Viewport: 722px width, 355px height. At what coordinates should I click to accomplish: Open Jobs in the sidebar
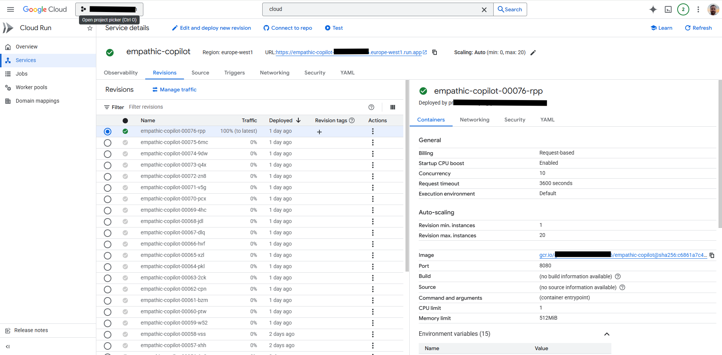click(x=48, y=74)
